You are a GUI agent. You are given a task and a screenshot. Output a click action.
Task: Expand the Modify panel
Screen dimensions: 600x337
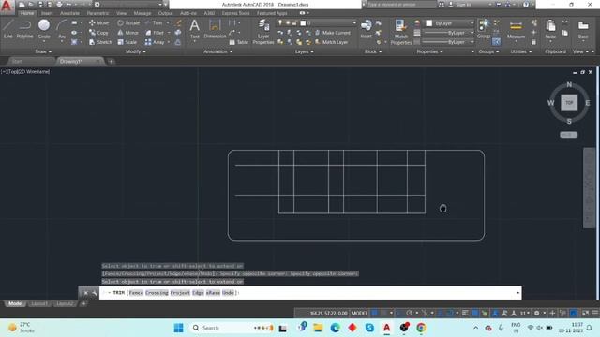tap(135, 51)
